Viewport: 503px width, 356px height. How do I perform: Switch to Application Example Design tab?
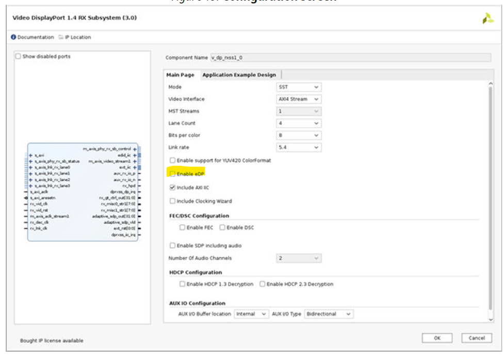tap(239, 75)
